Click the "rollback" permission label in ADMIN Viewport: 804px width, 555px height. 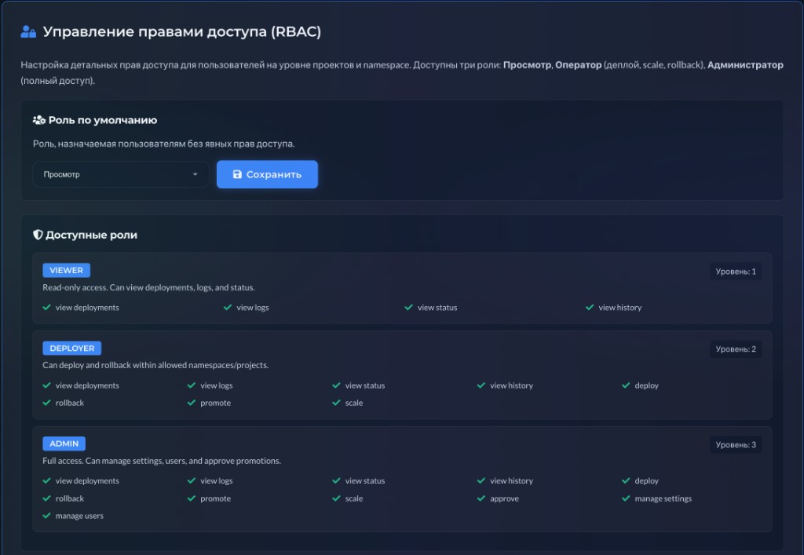coord(68,498)
